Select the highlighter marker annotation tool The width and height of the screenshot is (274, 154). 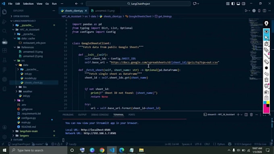266,50
